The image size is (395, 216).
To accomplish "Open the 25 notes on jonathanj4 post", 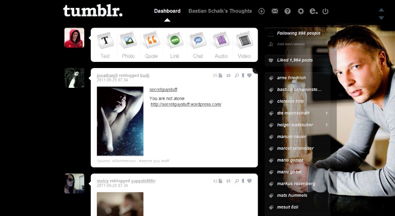I will 217,76.
